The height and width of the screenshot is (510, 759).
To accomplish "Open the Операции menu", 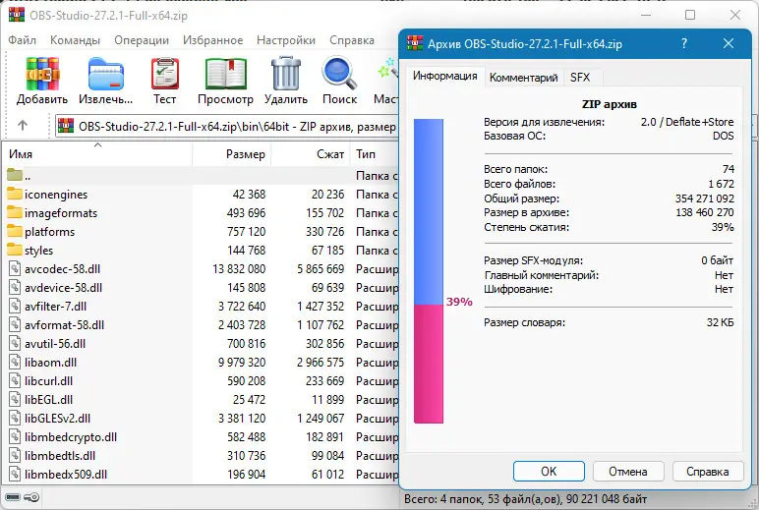I will (142, 40).
